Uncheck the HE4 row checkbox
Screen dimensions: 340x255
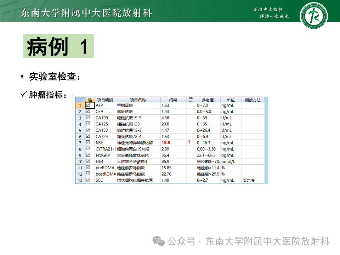click(x=88, y=161)
